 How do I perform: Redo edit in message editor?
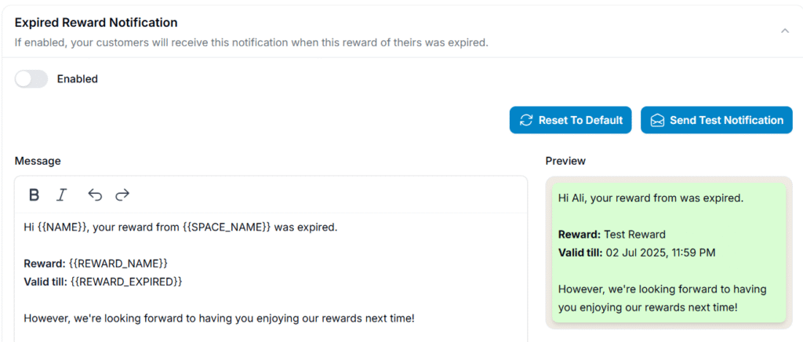point(122,195)
